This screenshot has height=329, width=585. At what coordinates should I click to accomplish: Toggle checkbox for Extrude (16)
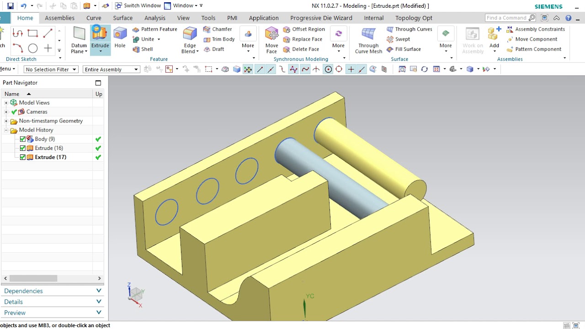coord(23,148)
